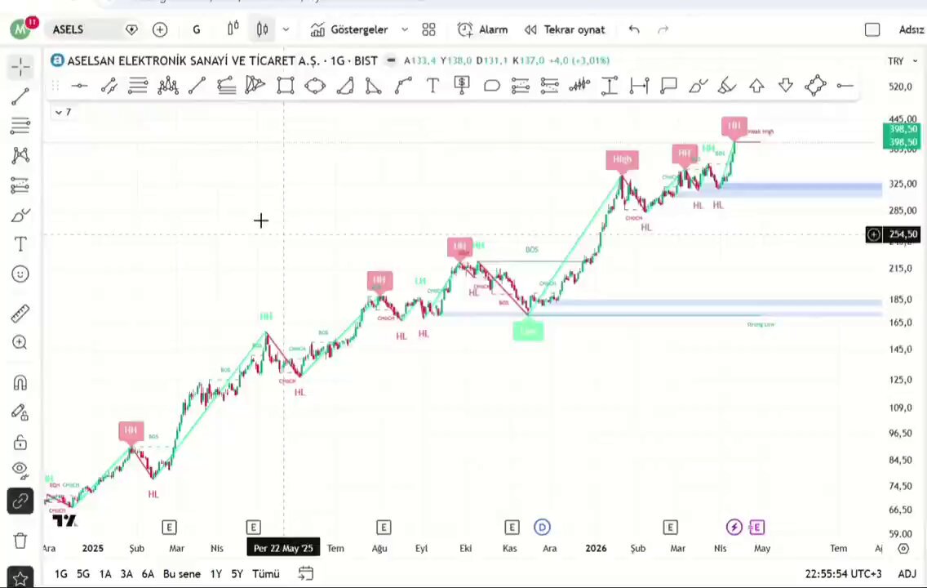This screenshot has height=588, width=927.
Task: Insert an up arrow marker
Action: tap(756, 86)
